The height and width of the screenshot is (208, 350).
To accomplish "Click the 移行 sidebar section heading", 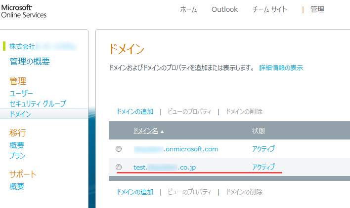I will tap(18, 133).
